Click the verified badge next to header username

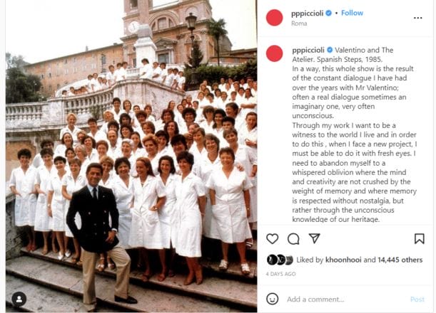[328, 13]
